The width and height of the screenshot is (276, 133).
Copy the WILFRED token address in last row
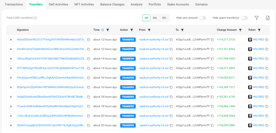[267, 125]
